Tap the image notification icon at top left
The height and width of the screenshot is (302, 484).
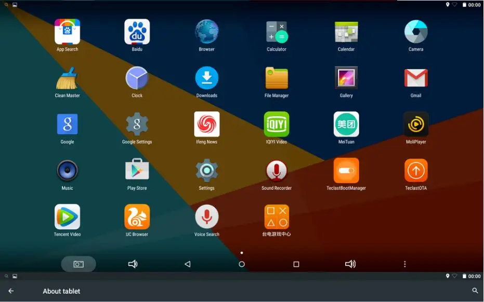[15, 5]
